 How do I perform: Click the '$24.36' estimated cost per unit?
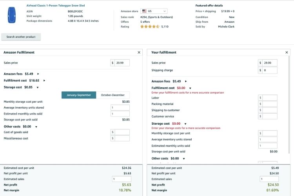coord(127,168)
